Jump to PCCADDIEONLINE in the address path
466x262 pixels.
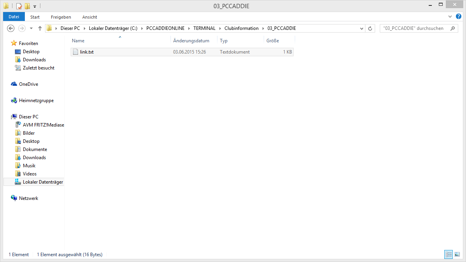(x=165, y=28)
